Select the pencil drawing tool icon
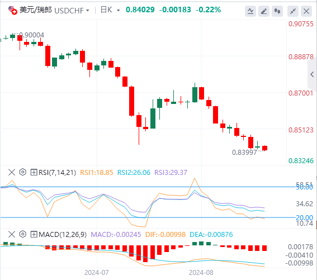 [264, 11]
